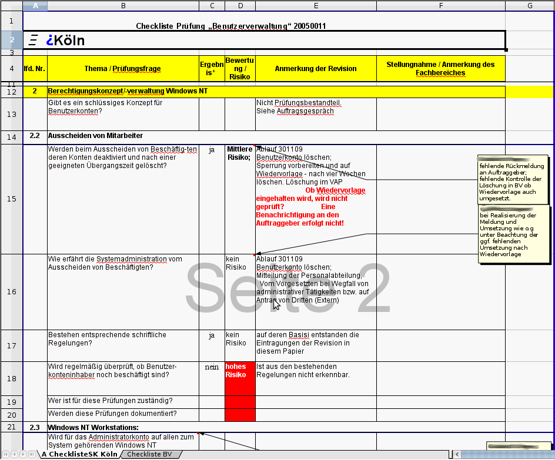This screenshot has height=460, width=555.
Task: Click cell 'Wer ist für diese Prüfungen zuständig?'
Action: pyautogui.click(x=123, y=402)
